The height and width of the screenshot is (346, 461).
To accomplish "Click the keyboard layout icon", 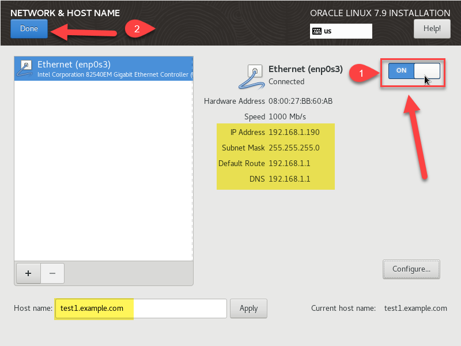I will [x=317, y=31].
